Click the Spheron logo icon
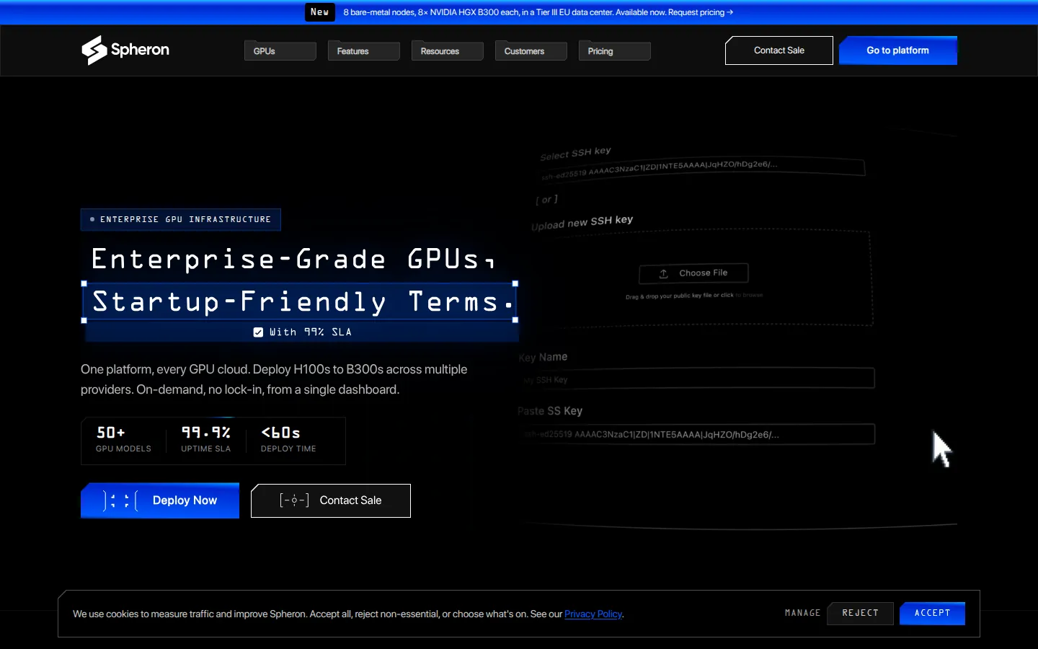This screenshot has height=649, width=1038. [94, 50]
